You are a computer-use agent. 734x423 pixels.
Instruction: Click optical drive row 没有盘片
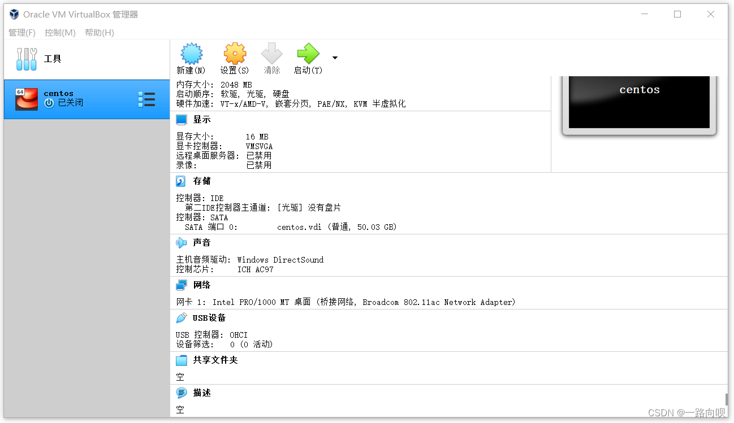point(263,208)
